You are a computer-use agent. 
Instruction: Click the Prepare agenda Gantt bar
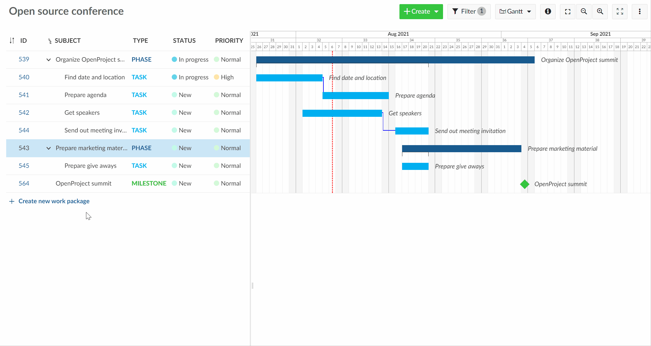point(355,95)
